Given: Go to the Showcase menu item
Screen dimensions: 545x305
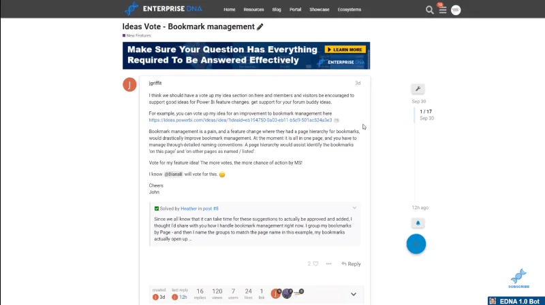Looking at the screenshot, I should pos(319,10).
